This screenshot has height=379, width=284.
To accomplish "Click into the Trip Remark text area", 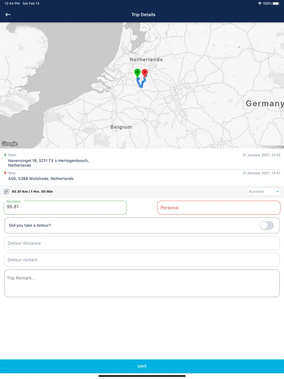I will click(142, 283).
